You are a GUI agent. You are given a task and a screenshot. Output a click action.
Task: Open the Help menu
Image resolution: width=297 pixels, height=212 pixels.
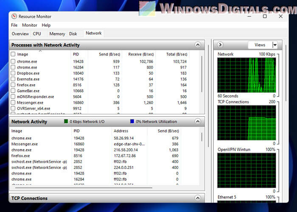[x=46, y=25]
